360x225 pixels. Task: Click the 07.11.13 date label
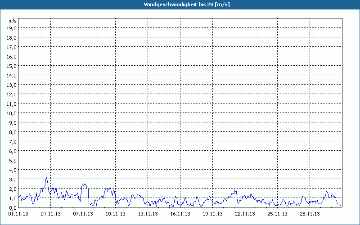coord(83,214)
